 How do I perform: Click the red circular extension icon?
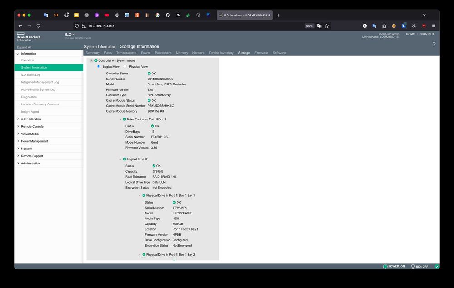pos(424,26)
